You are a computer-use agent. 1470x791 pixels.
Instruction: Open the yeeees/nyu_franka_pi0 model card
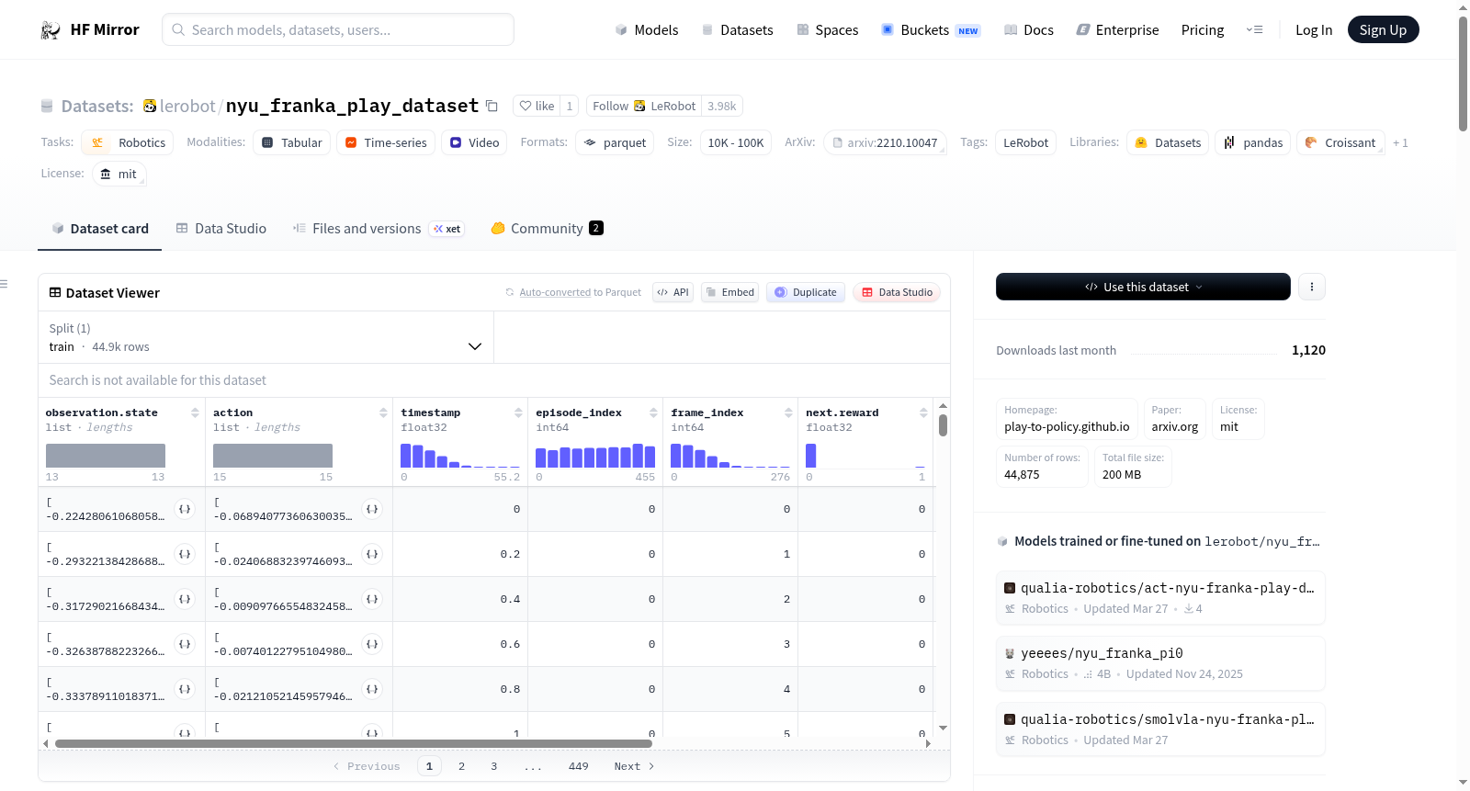click(1160, 663)
